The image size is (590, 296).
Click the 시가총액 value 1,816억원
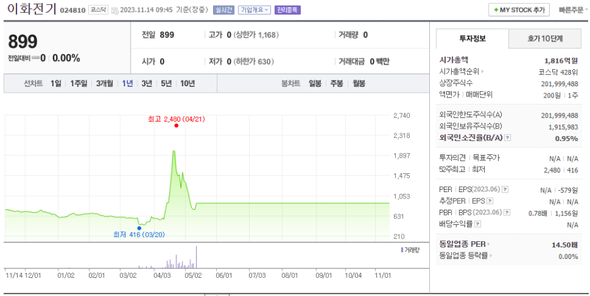tap(561, 60)
